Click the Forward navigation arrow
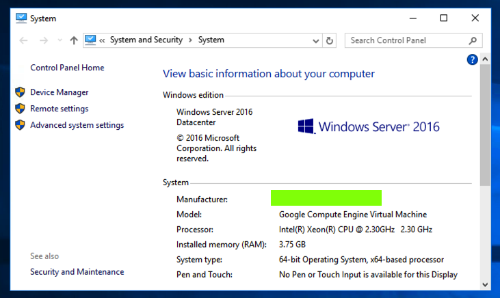 (44, 40)
